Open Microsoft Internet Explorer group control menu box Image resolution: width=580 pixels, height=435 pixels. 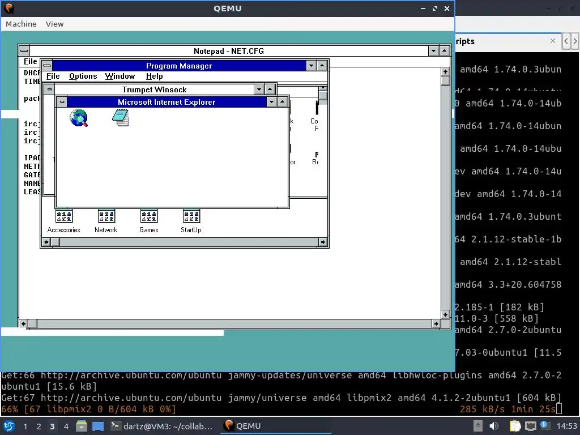(62, 102)
